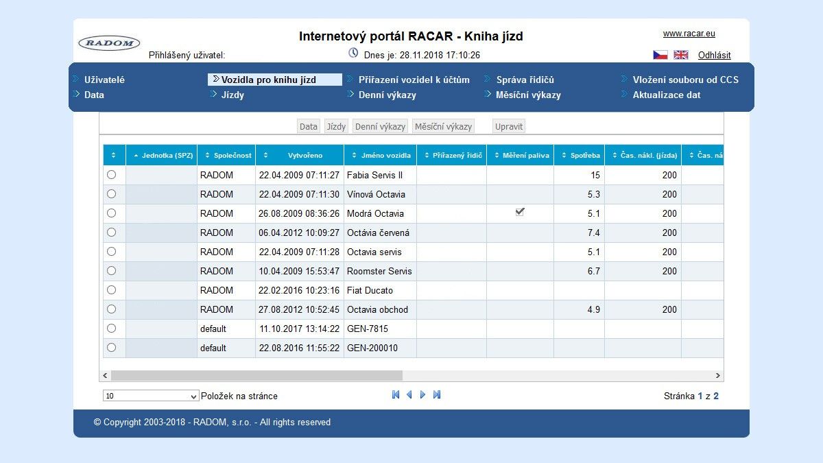Open the Správa řidičů menu item
Image resolution: width=823 pixels, height=463 pixels.
[x=525, y=80]
